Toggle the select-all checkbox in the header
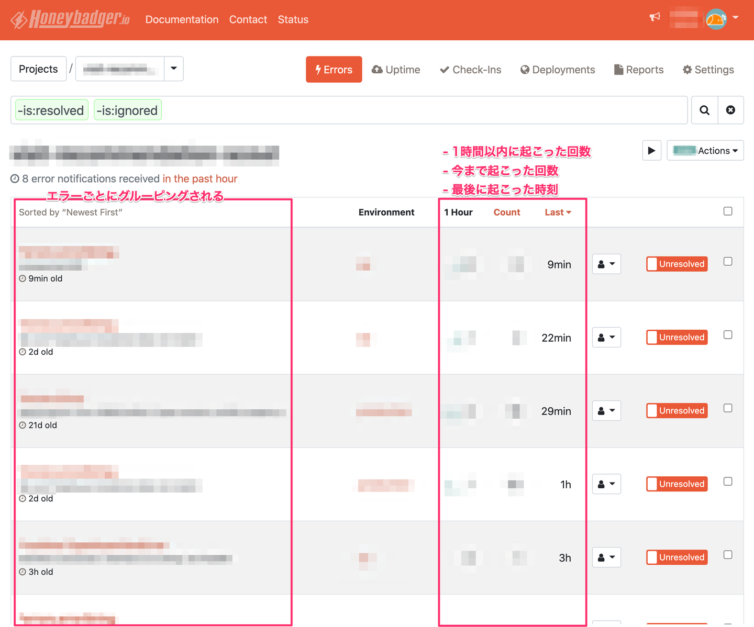The height and width of the screenshot is (627, 754). point(728,211)
